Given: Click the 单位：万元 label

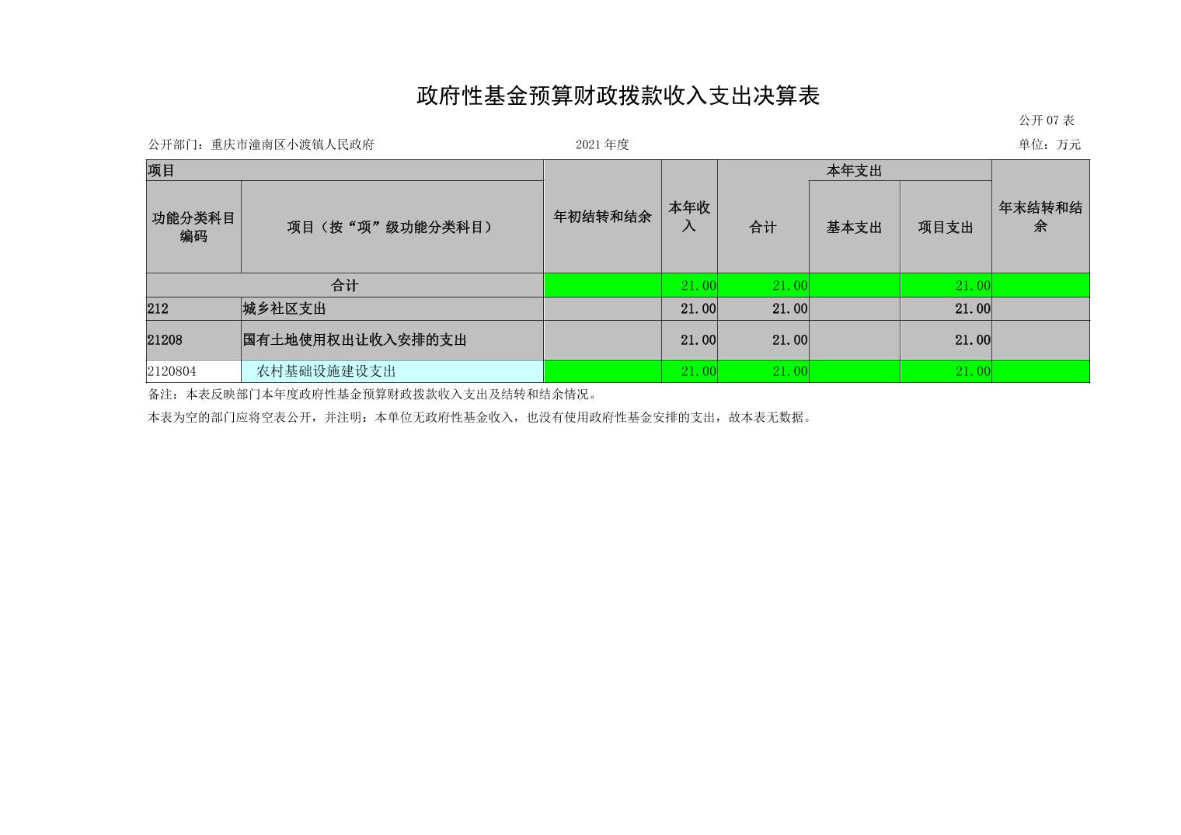Looking at the screenshot, I should tap(1050, 144).
